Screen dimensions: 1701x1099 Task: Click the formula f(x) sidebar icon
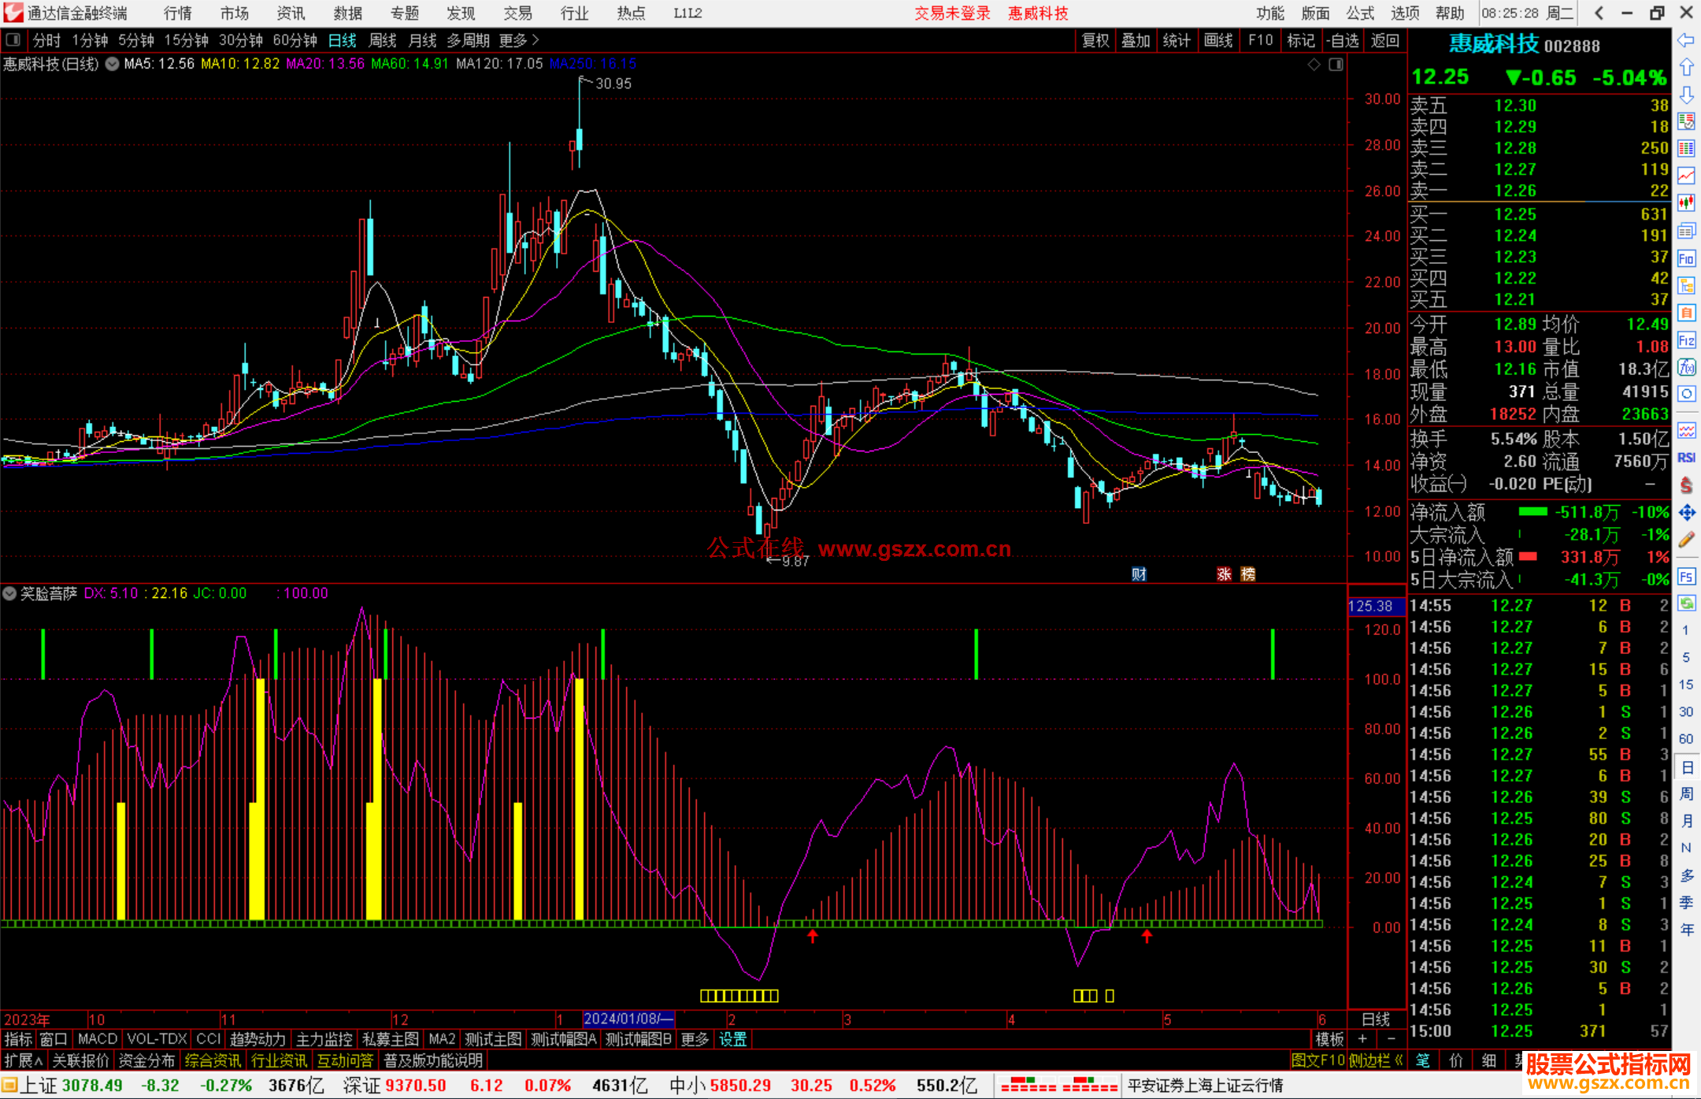(x=1686, y=367)
